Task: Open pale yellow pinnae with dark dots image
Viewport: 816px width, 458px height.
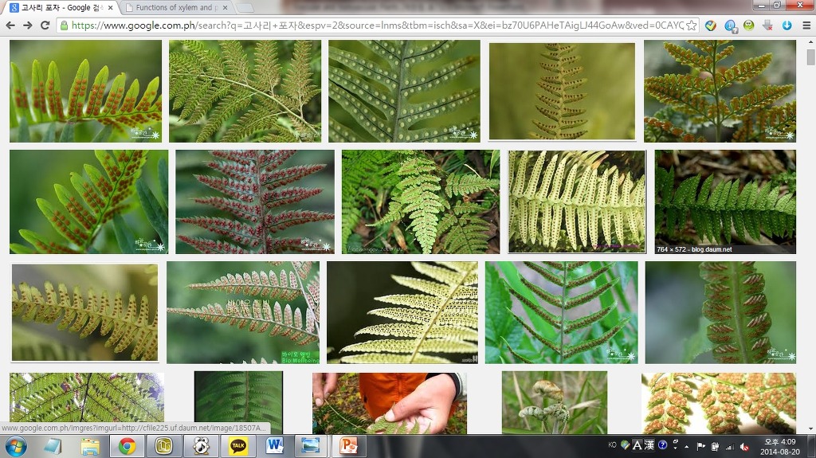Action: click(577, 202)
